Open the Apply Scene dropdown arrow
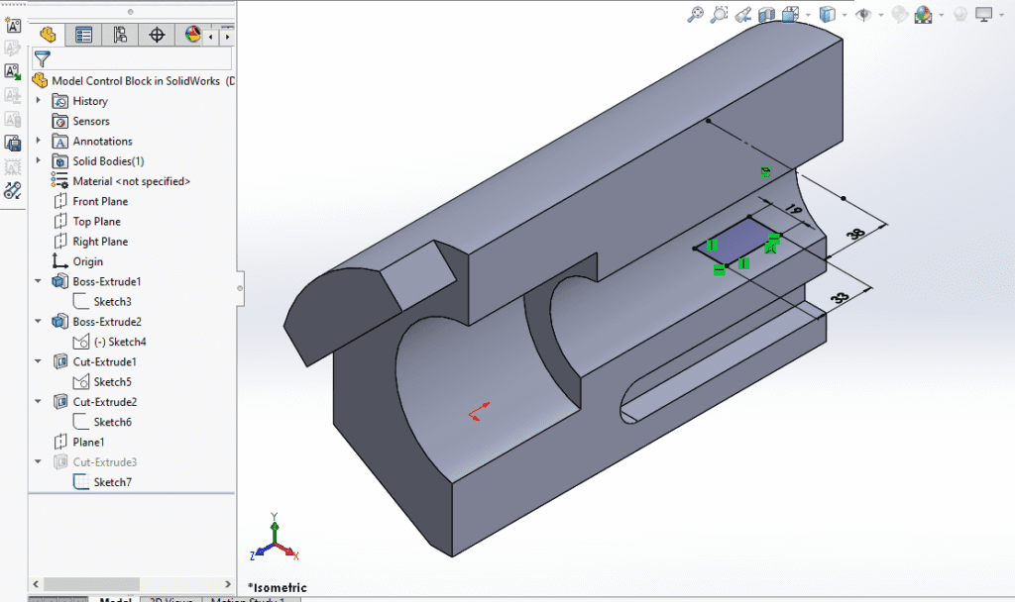 point(942,15)
